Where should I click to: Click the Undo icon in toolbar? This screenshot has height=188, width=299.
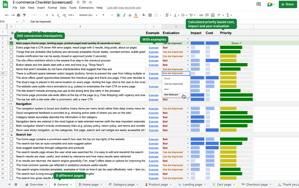tap(7, 15)
